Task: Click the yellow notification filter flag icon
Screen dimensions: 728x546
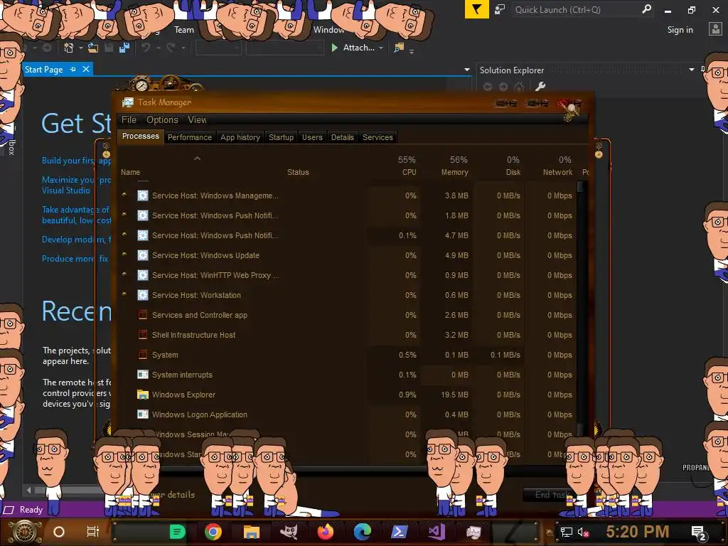Action: (476, 9)
